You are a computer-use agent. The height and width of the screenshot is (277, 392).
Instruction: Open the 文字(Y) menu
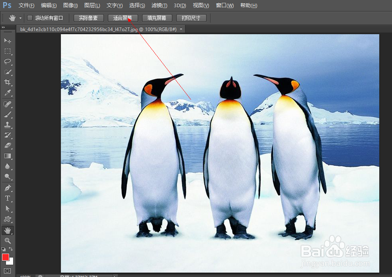pos(115,5)
